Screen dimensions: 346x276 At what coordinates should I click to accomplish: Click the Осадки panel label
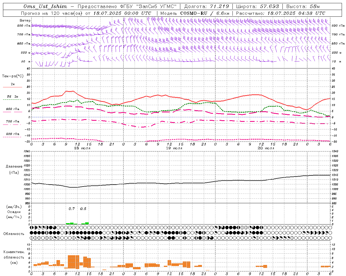(x=14, y=212)
